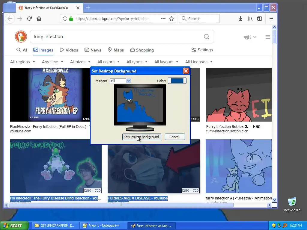
Task: Click the green padlock security icon
Action: pyautogui.click(x=71, y=19)
